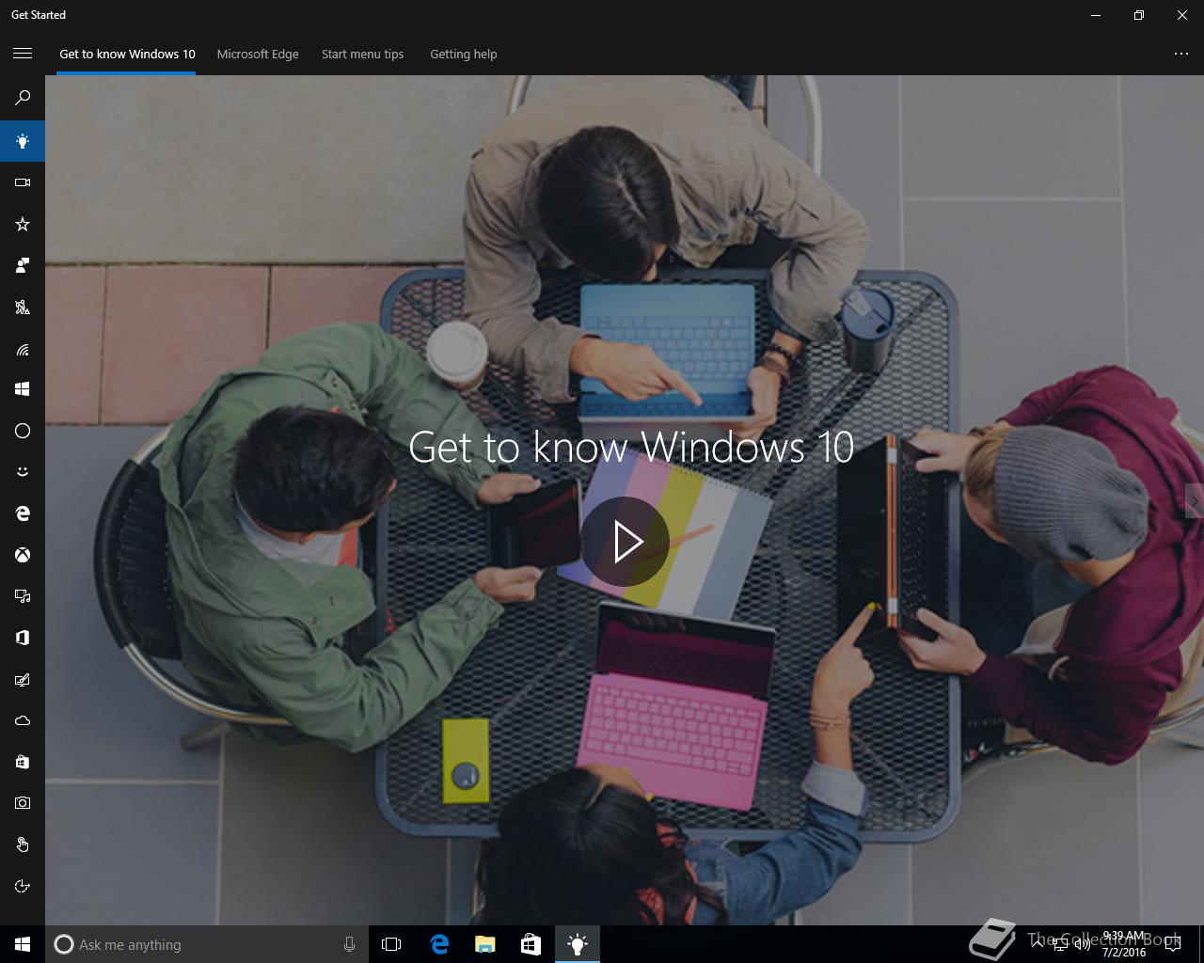This screenshot has height=963, width=1204.
Task: Open Task View on the taskbar
Action: (391, 944)
